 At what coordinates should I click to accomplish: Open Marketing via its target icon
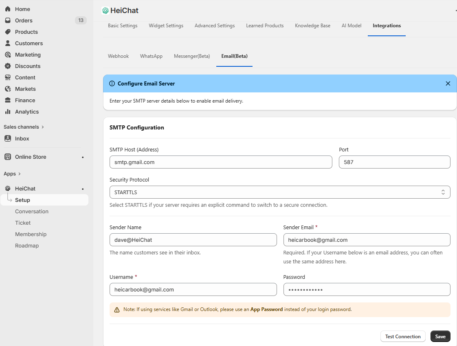coord(8,55)
